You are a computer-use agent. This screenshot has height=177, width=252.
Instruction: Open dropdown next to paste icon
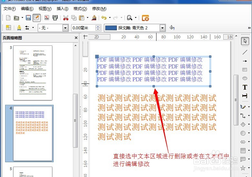87,17
